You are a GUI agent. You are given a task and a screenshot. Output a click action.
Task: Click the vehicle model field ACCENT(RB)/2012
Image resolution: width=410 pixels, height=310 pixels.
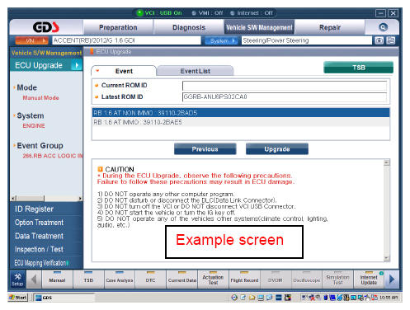(x=126, y=40)
